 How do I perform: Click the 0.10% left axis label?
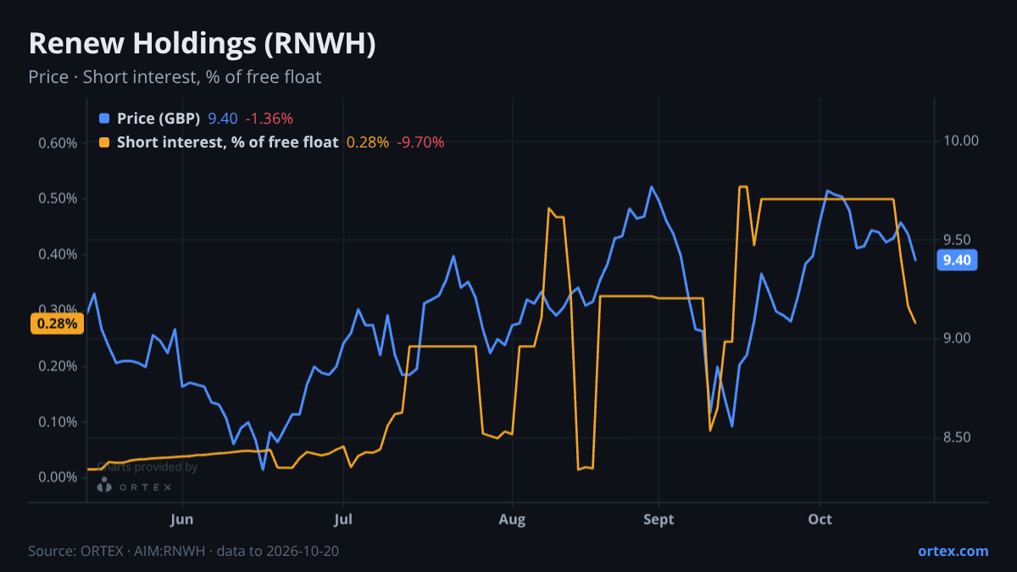tap(58, 422)
